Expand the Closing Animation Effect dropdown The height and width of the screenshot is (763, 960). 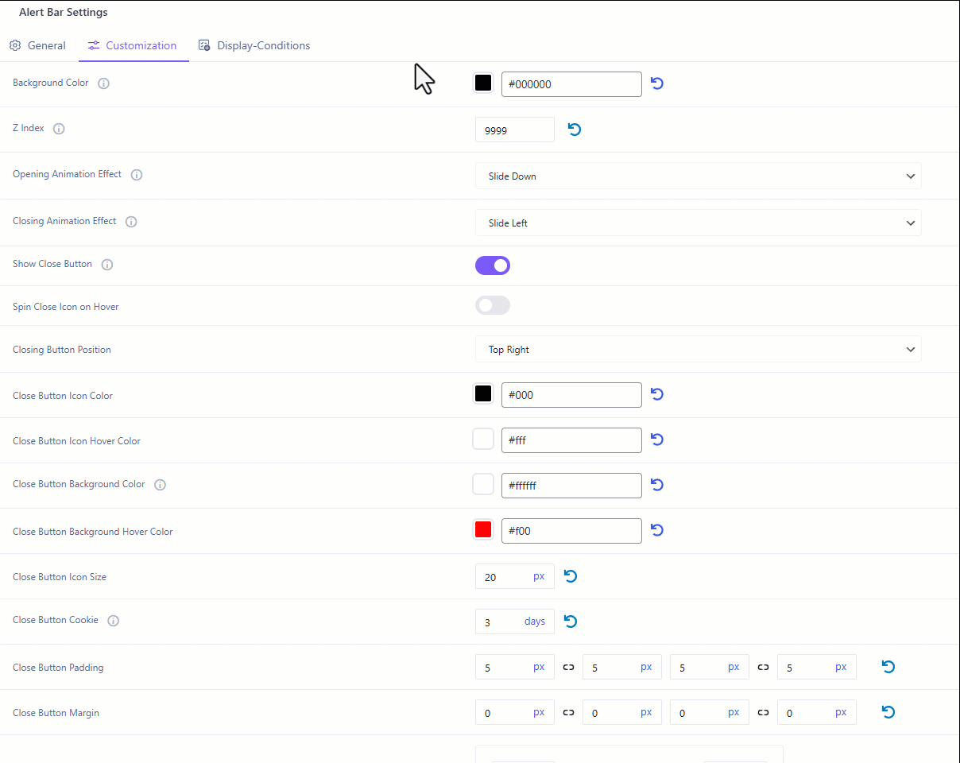(698, 223)
